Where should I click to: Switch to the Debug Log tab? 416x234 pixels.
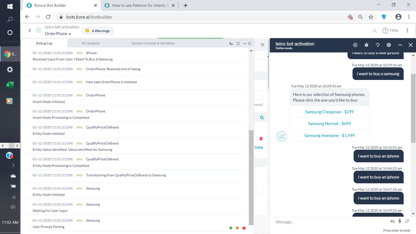[44, 43]
